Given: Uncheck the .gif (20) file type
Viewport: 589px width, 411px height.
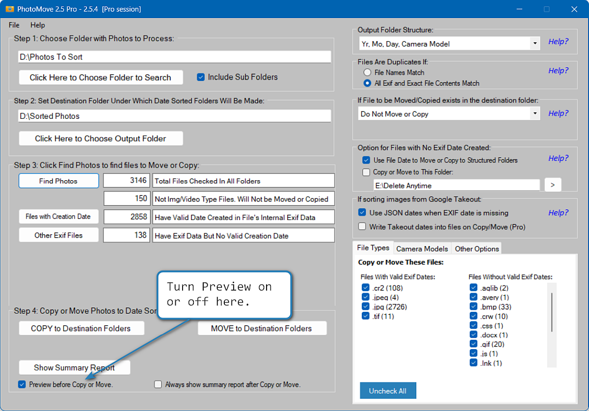Looking at the screenshot, I should (x=474, y=344).
